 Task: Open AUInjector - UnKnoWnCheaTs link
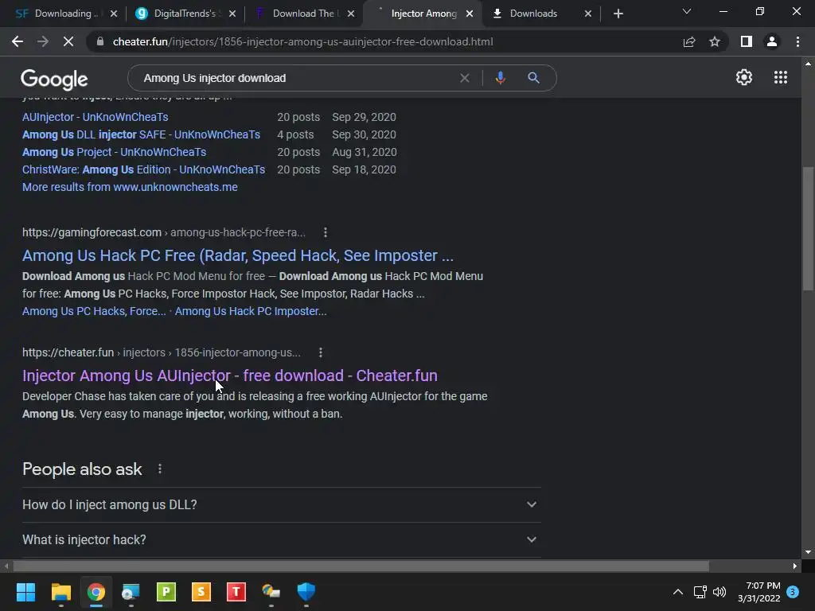click(96, 117)
